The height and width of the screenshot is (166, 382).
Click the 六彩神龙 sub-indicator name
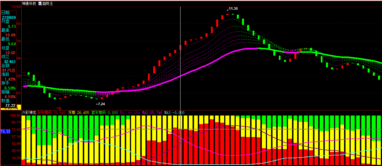click(x=29, y=113)
